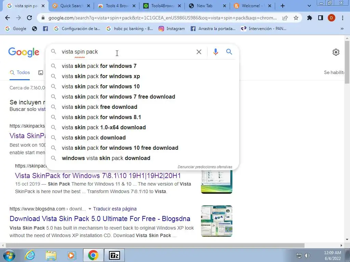
Task: Click the Google logo
Action: point(24,52)
